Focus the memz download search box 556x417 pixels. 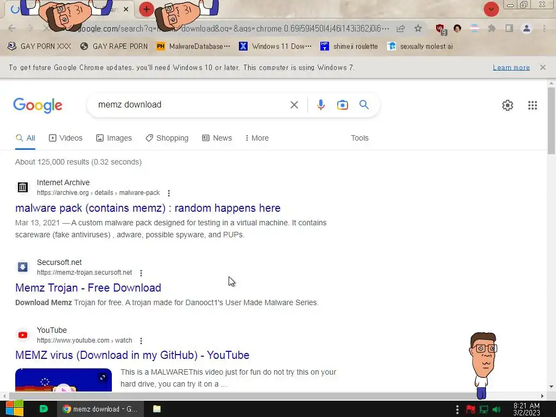(192, 105)
